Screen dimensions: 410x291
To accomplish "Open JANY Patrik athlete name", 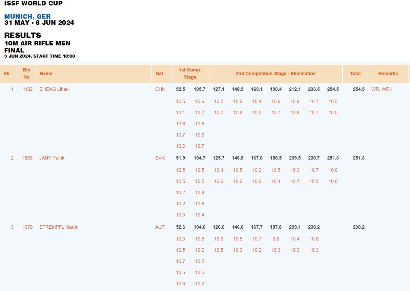I will tap(52, 158).
